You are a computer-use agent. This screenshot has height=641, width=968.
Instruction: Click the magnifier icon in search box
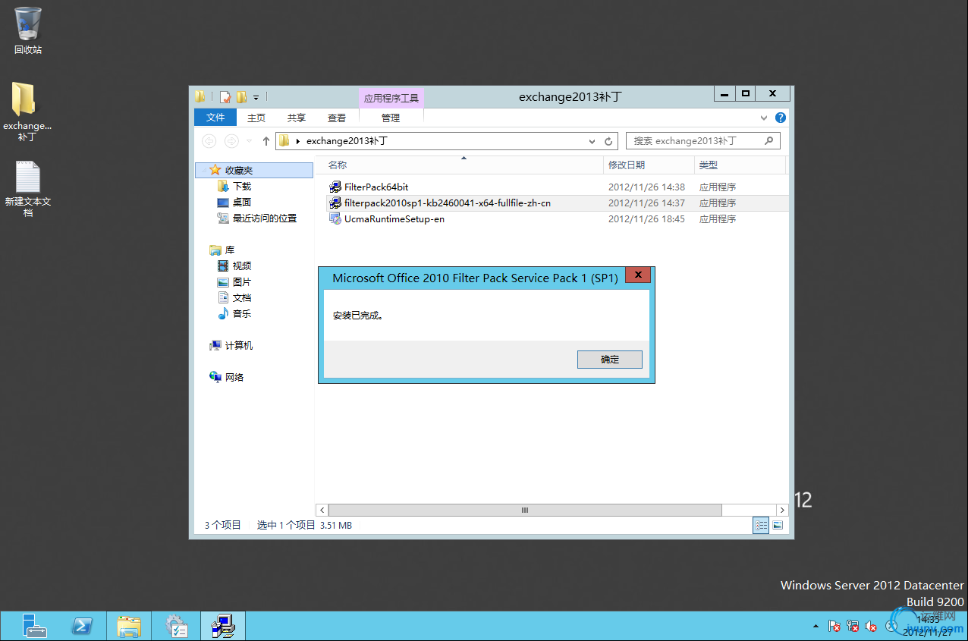(x=768, y=140)
